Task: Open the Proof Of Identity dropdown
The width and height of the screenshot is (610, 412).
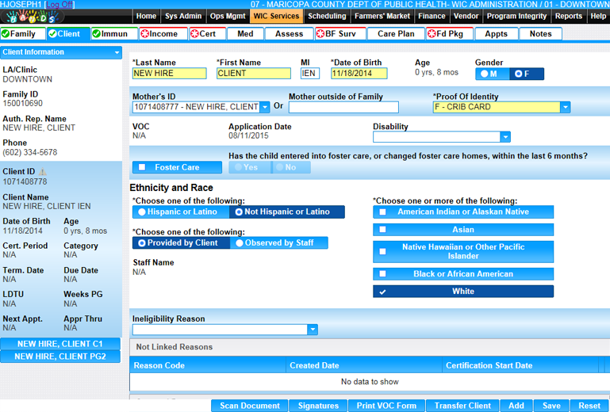Action: 565,107
